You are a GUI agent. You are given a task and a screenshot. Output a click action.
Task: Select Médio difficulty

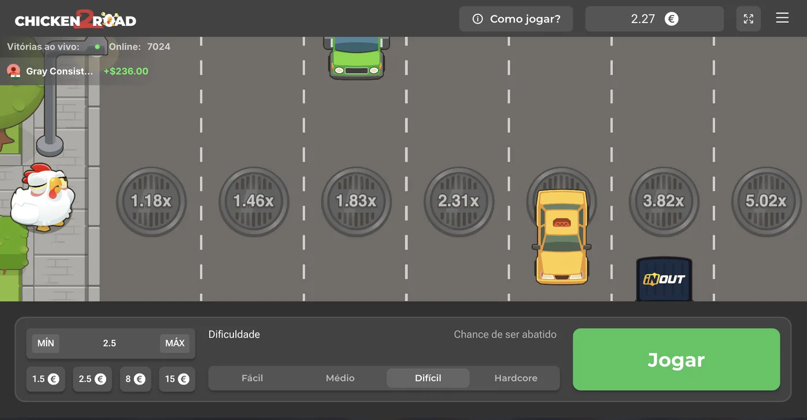point(340,378)
